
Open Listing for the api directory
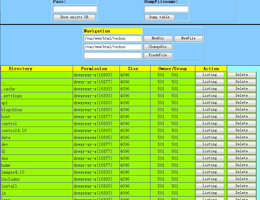pos(210,103)
